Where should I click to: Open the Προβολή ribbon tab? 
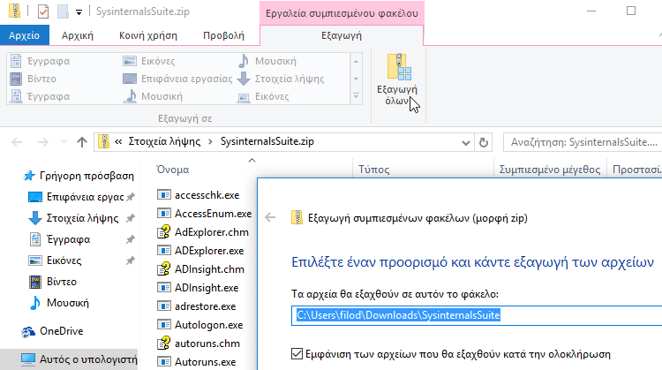click(x=224, y=35)
